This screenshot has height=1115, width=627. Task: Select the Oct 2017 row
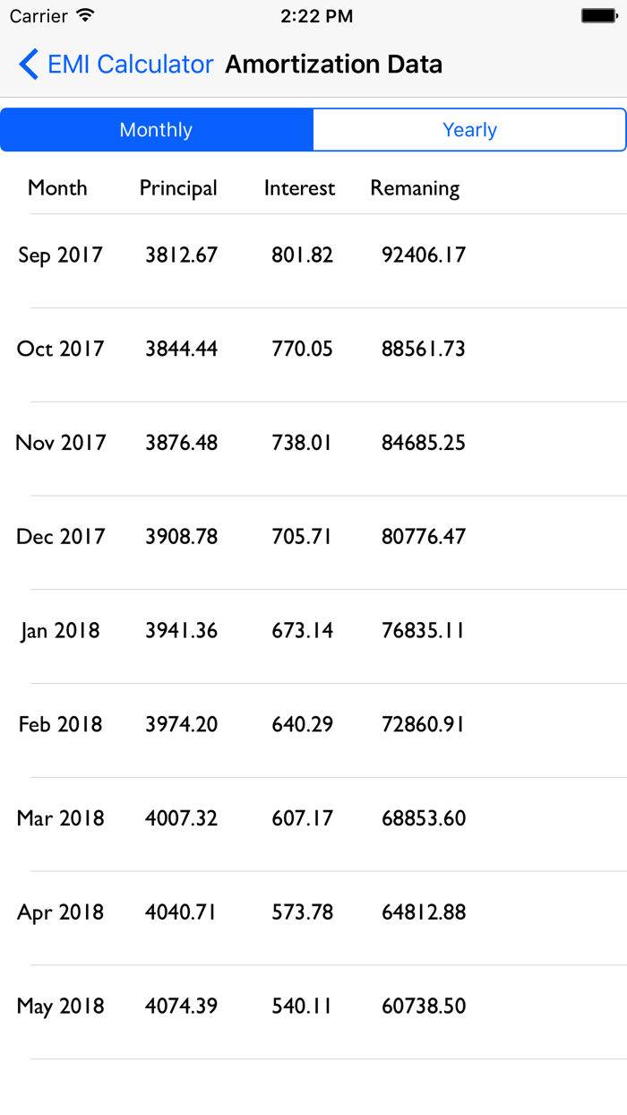point(313,349)
